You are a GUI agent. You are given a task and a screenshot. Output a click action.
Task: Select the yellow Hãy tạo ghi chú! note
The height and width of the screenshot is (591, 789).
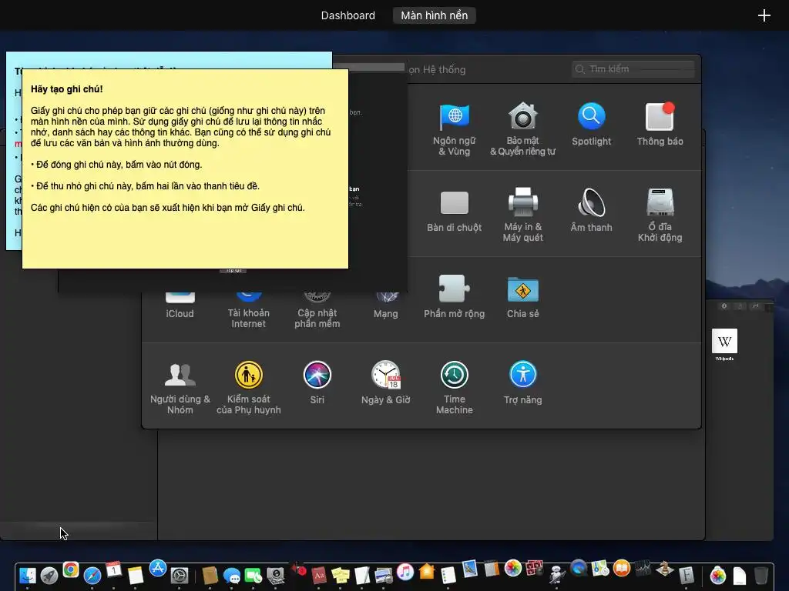[185, 169]
